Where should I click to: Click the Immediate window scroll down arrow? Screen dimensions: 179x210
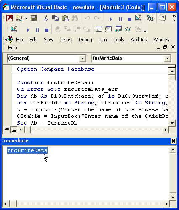point(173,197)
